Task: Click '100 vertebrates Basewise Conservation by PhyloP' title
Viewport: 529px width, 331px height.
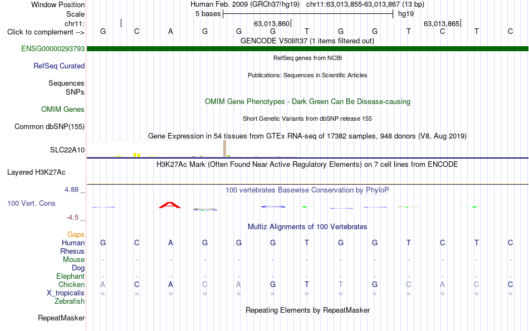Action: pyautogui.click(x=307, y=190)
